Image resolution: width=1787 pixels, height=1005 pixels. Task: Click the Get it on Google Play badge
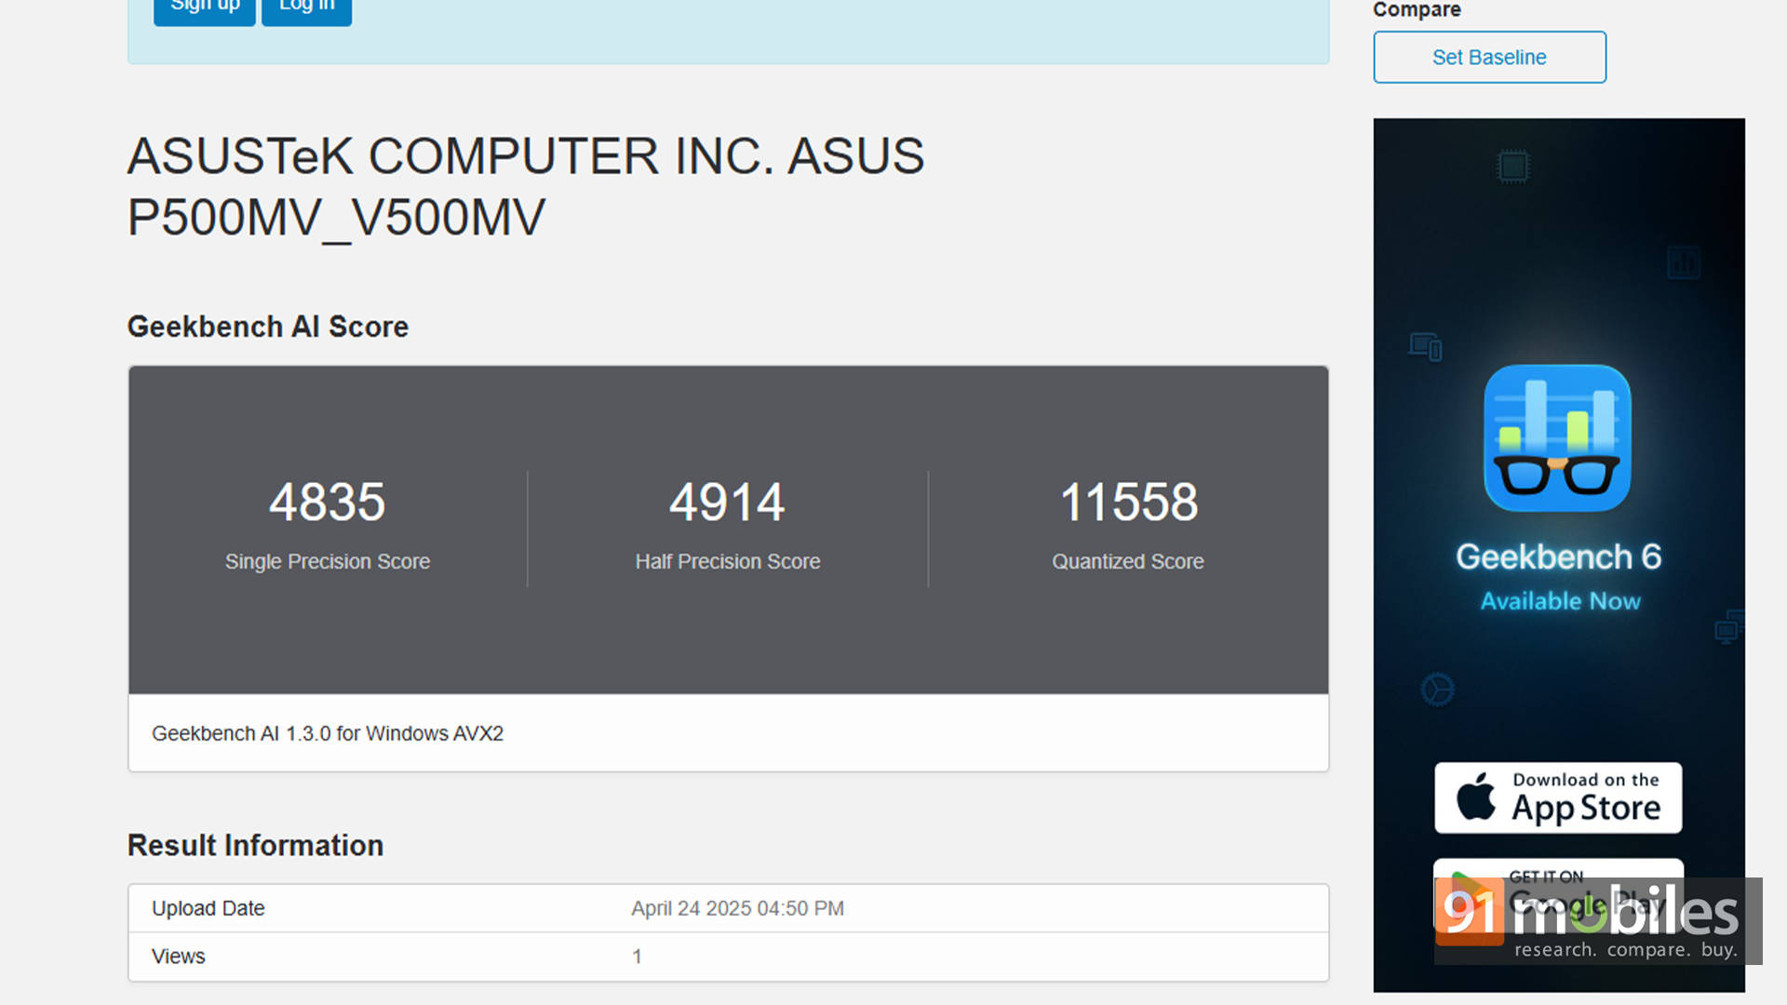(1558, 895)
